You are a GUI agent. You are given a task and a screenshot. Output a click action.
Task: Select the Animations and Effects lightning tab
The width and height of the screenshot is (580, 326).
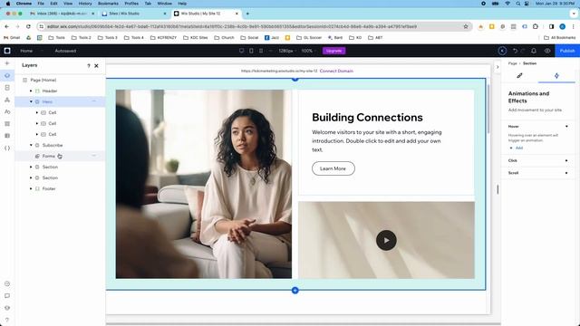point(556,75)
